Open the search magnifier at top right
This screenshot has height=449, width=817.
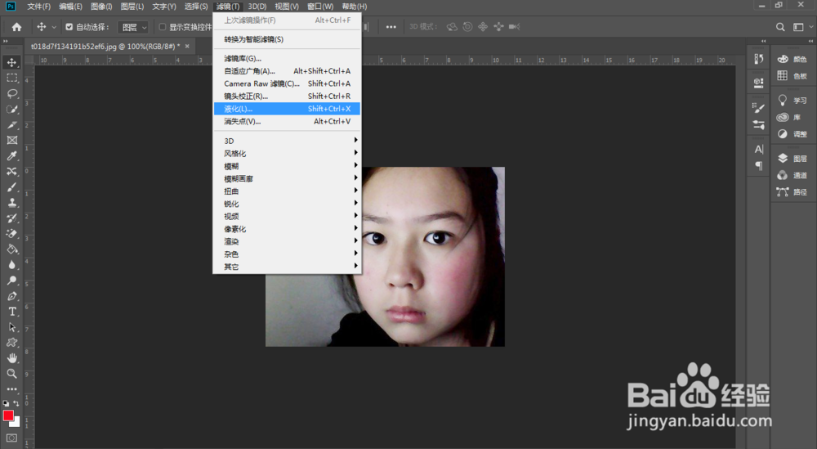[780, 27]
